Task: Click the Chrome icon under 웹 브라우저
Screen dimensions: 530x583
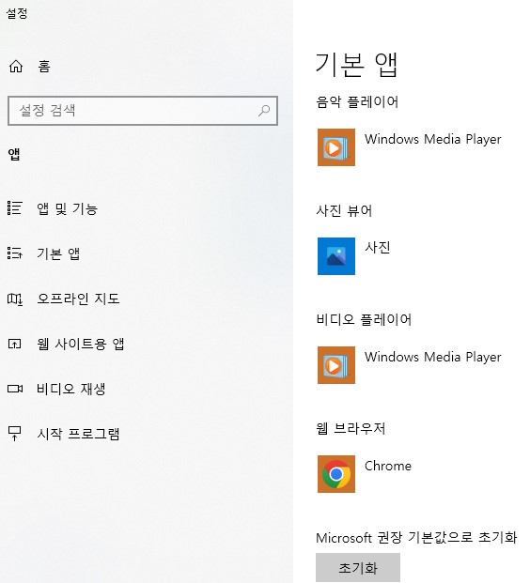Action: click(336, 474)
